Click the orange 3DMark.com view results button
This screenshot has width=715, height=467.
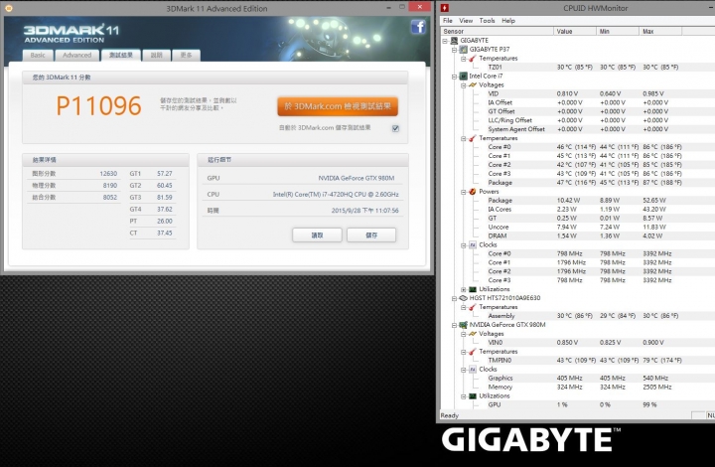click(338, 106)
